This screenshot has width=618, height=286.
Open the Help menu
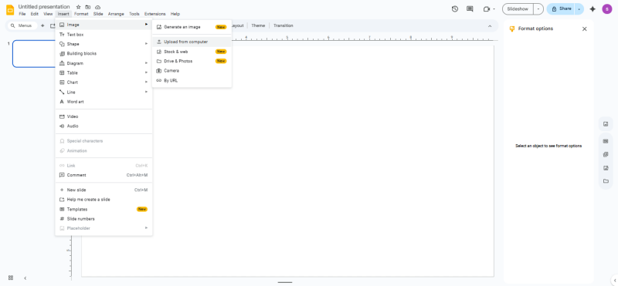[175, 14]
